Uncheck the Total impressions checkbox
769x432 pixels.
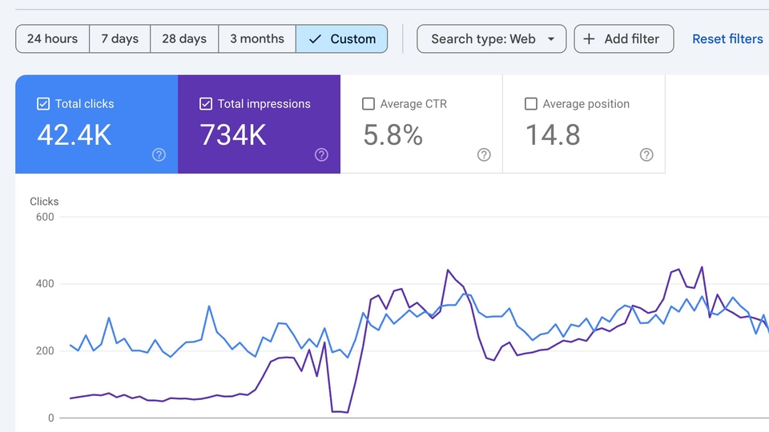coord(206,104)
